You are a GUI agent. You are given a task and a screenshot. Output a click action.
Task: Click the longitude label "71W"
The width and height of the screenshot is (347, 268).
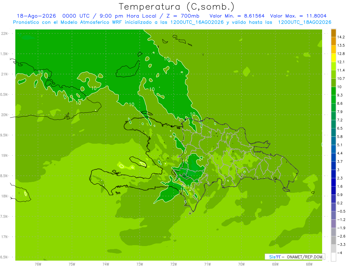(208, 264)
